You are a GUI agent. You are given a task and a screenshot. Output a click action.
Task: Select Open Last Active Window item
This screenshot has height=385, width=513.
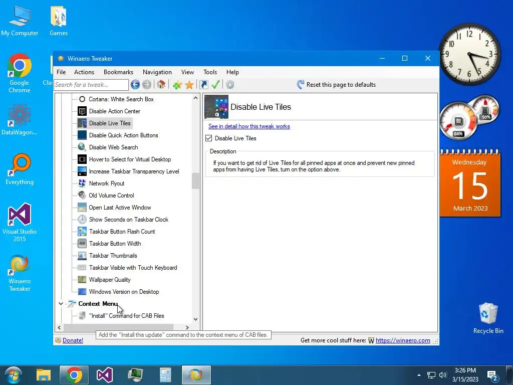(120, 208)
